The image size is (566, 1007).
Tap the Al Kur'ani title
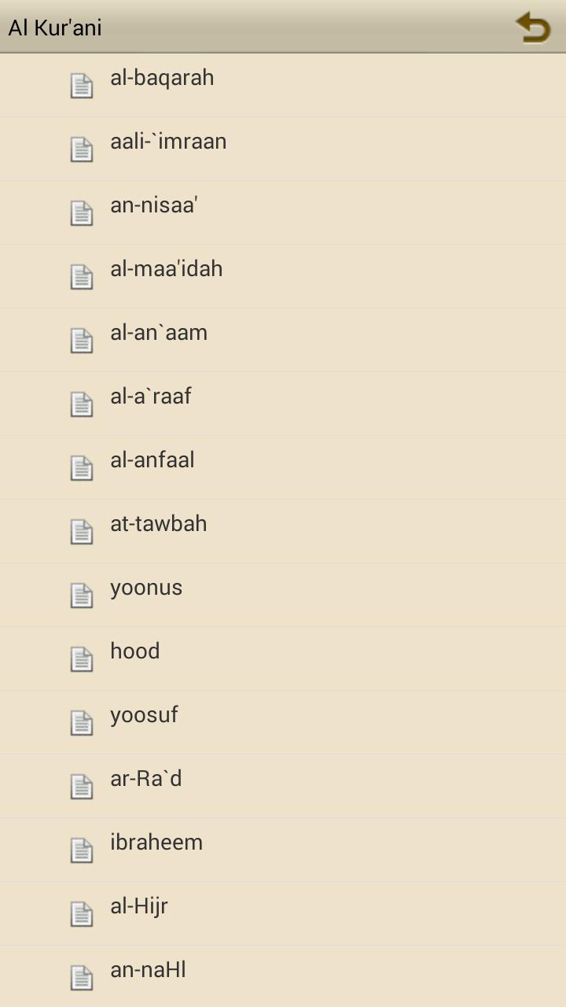pos(55,28)
